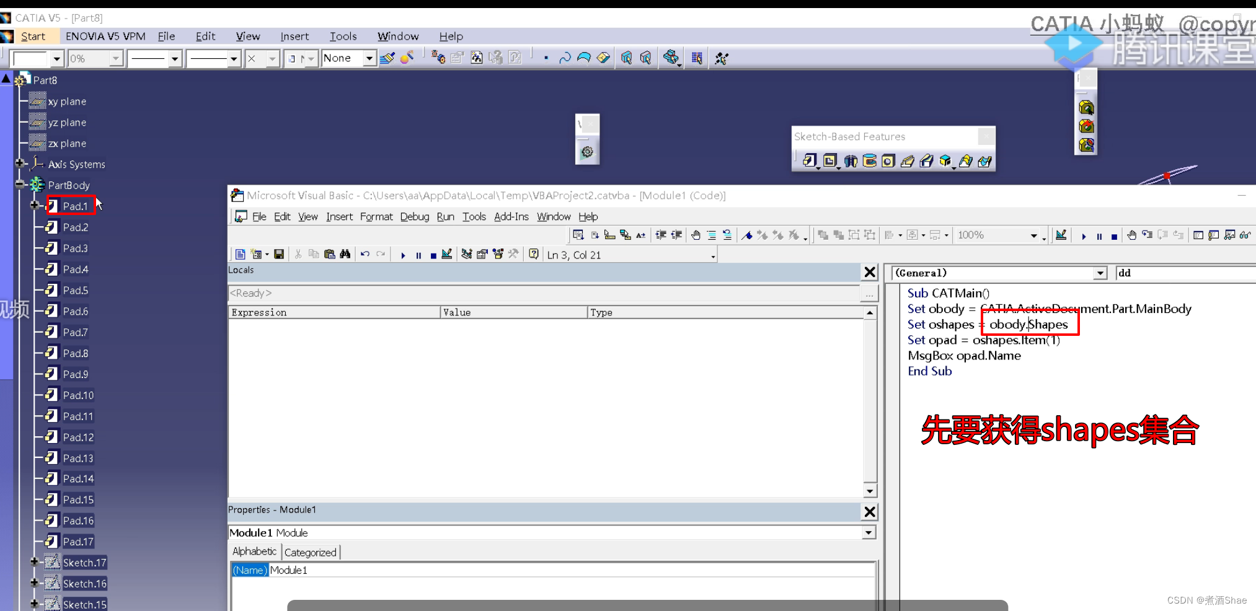Click the Find binoculars icon in VBA toolbar
Image resolution: width=1256 pixels, height=611 pixels.
pos(345,254)
